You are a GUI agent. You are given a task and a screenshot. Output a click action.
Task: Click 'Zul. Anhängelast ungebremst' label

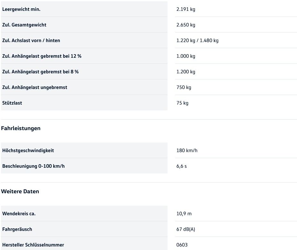[35, 87]
